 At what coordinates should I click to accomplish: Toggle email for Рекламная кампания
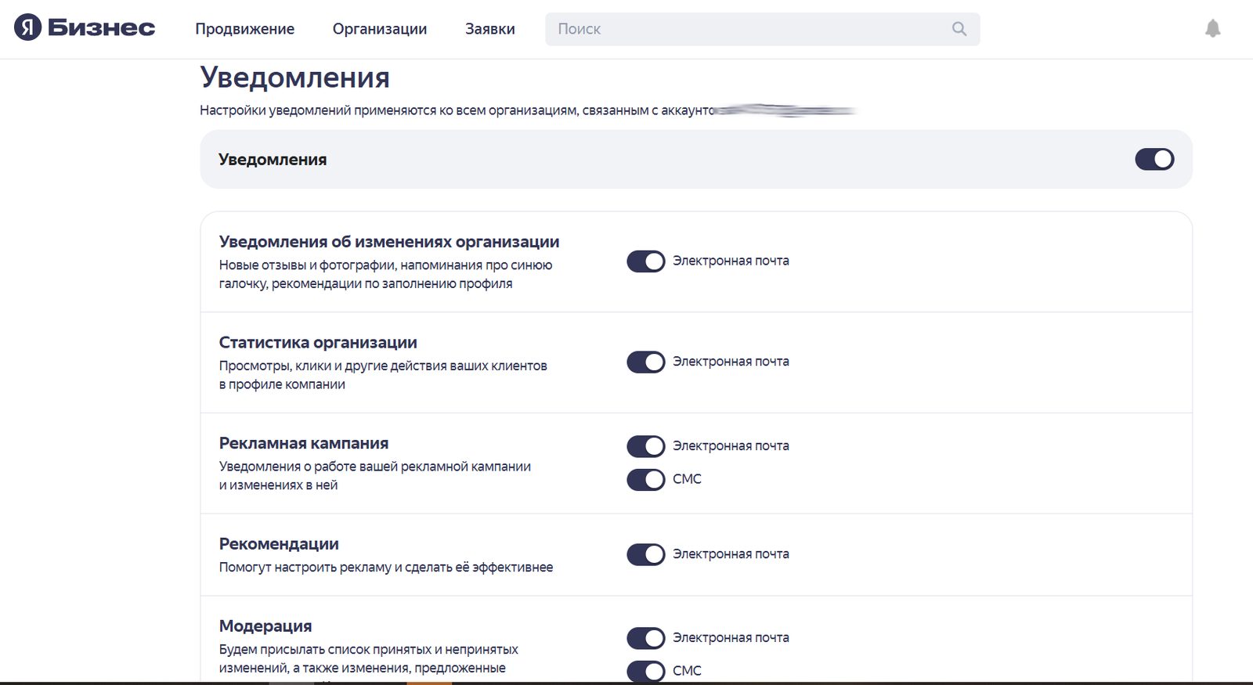[646, 446]
